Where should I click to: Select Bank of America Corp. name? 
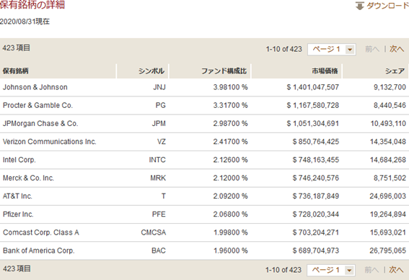[x=39, y=251]
